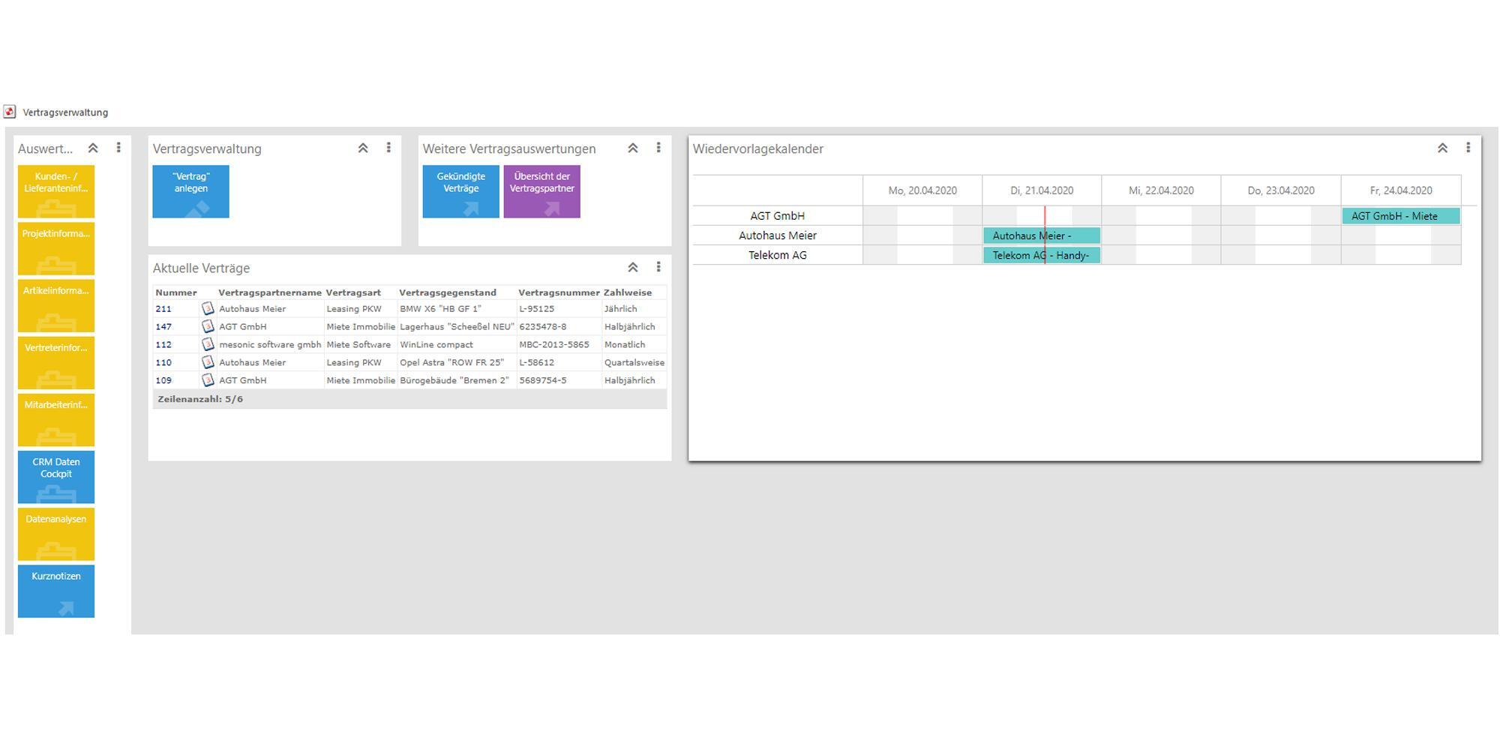Click document icon for contract 211
Screen dimensions: 1500x750
click(208, 308)
